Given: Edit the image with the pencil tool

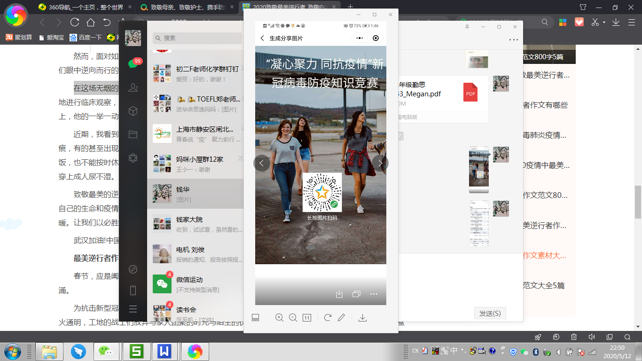Looking at the screenshot, I should click(x=342, y=318).
